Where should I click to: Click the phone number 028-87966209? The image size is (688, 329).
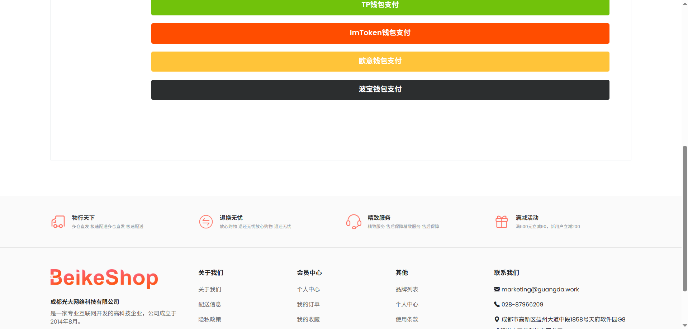coord(522,304)
